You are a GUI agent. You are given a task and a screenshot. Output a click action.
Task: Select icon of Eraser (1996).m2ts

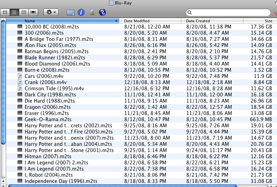pyautogui.click(x=20, y=113)
